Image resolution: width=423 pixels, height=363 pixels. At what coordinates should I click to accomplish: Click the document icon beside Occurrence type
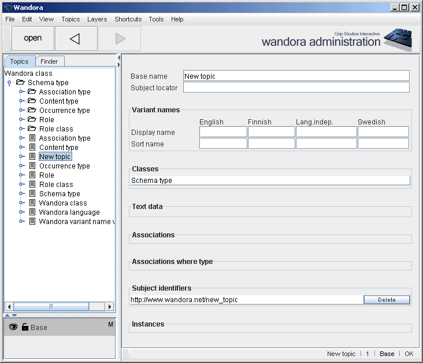click(x=32, y=166)
